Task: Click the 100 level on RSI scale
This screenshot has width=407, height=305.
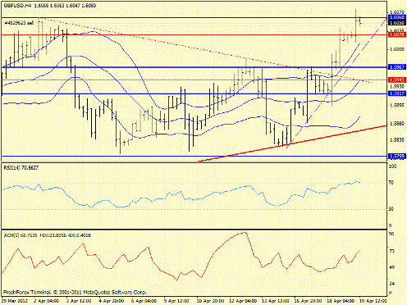Action: pyautogui.click(x=392, y=166)
